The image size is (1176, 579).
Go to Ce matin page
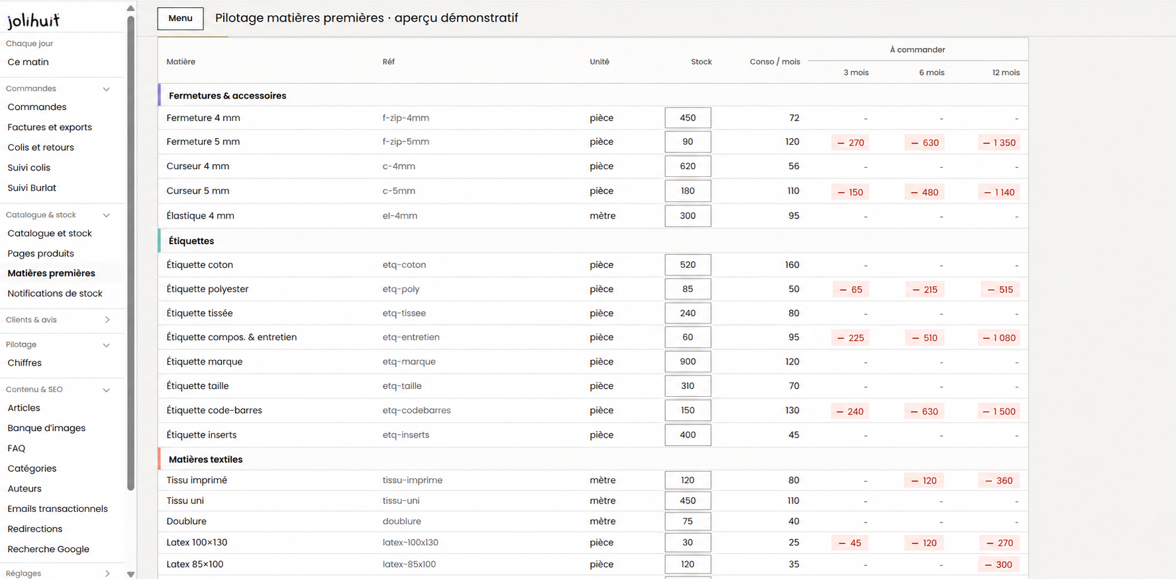(x=28, y=62)
